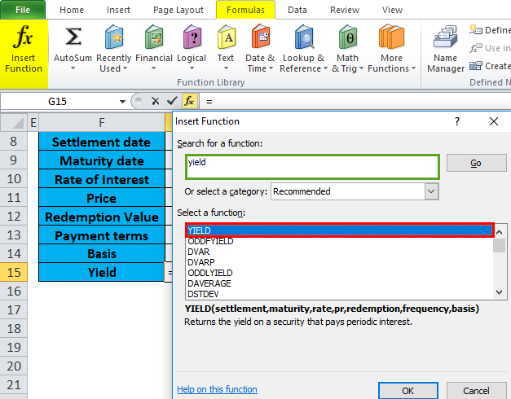
Task: Click the Define Name icon
Action: (476, 29)
